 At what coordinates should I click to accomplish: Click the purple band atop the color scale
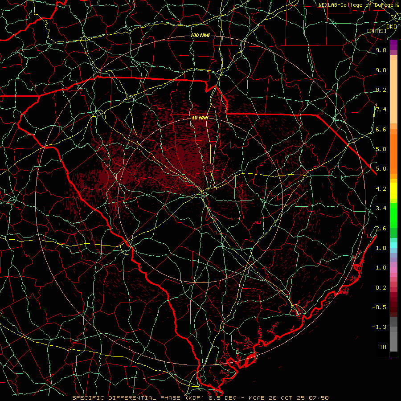click(x=393, y=45)
